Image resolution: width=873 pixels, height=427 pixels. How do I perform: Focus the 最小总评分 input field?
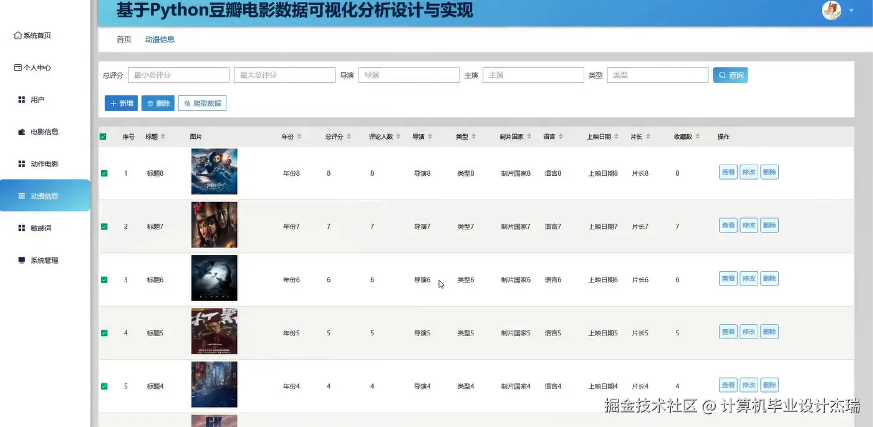tap(179, 75)
